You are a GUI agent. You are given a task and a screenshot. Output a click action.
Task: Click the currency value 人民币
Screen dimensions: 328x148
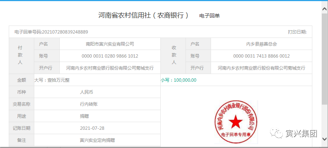(x=86, y=92)
